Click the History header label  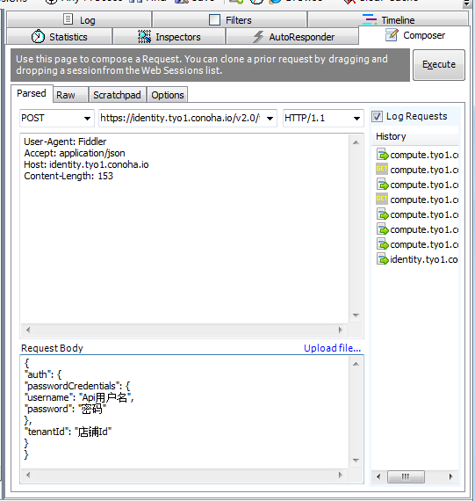(x=391, y=136)
